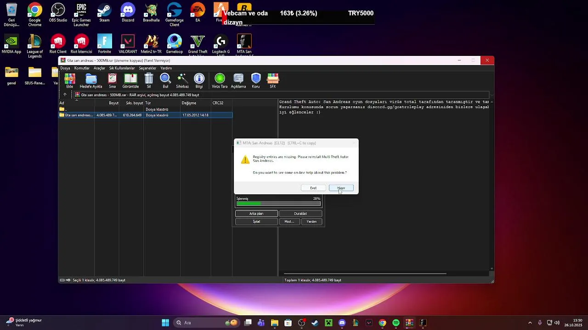588x330 pixels.
Task: Open Minecraft from the taskbar
Action: [328, 323]
